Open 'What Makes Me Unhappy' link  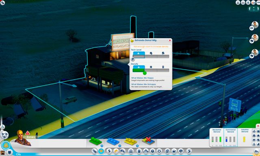(143, 84)
